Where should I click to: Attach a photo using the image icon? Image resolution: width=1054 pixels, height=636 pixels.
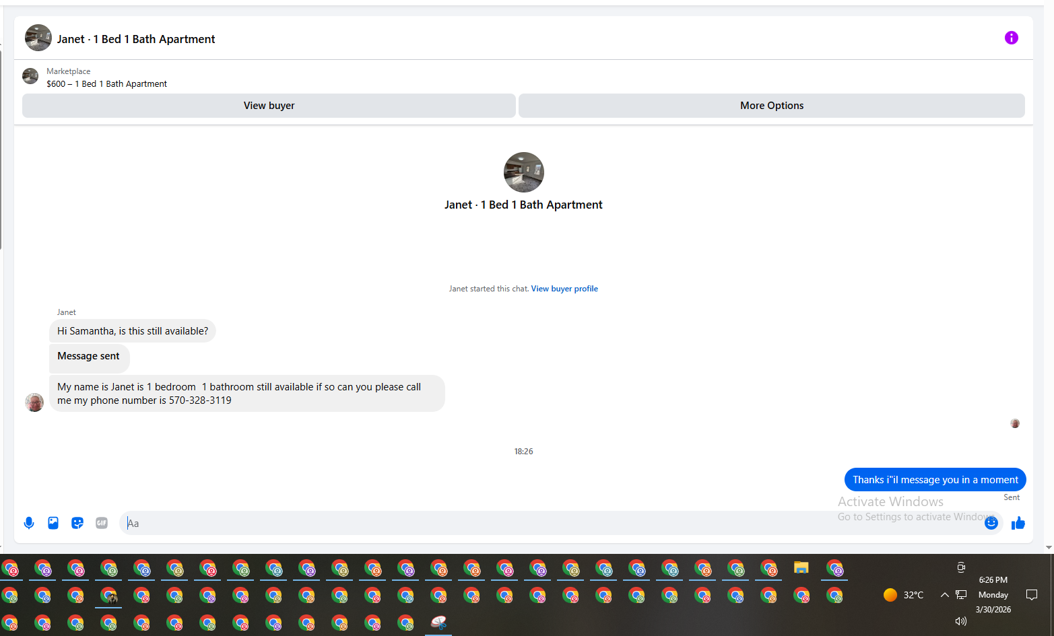[x=53, y=523]
